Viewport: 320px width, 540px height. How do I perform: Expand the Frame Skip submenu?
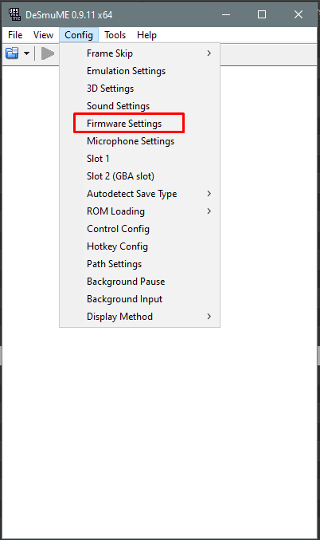coord(139,53)
